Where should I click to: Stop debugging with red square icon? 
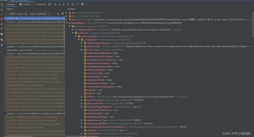[2, 19]
